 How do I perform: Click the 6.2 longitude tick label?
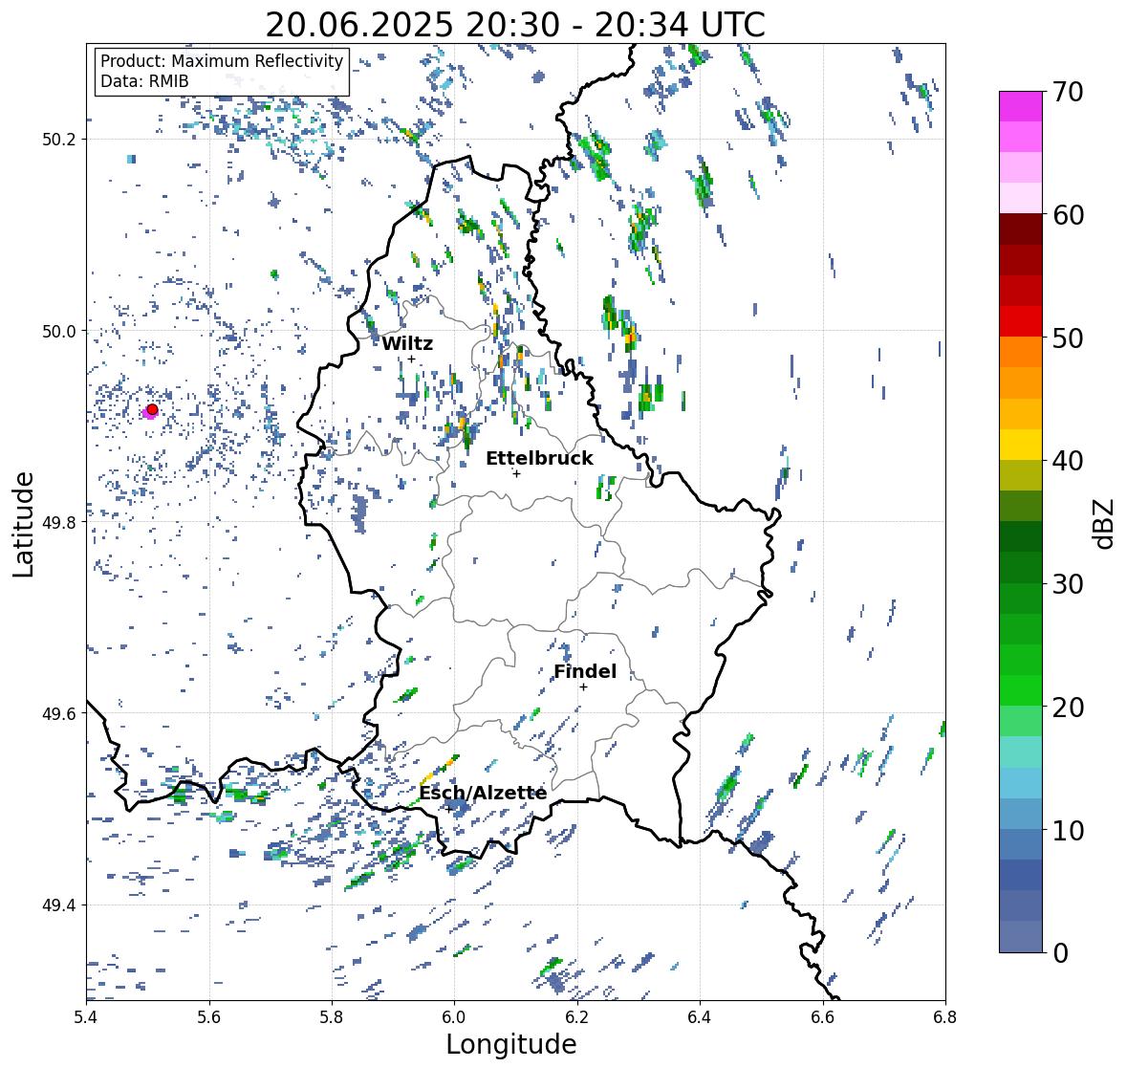click(x=577, y=1017)
